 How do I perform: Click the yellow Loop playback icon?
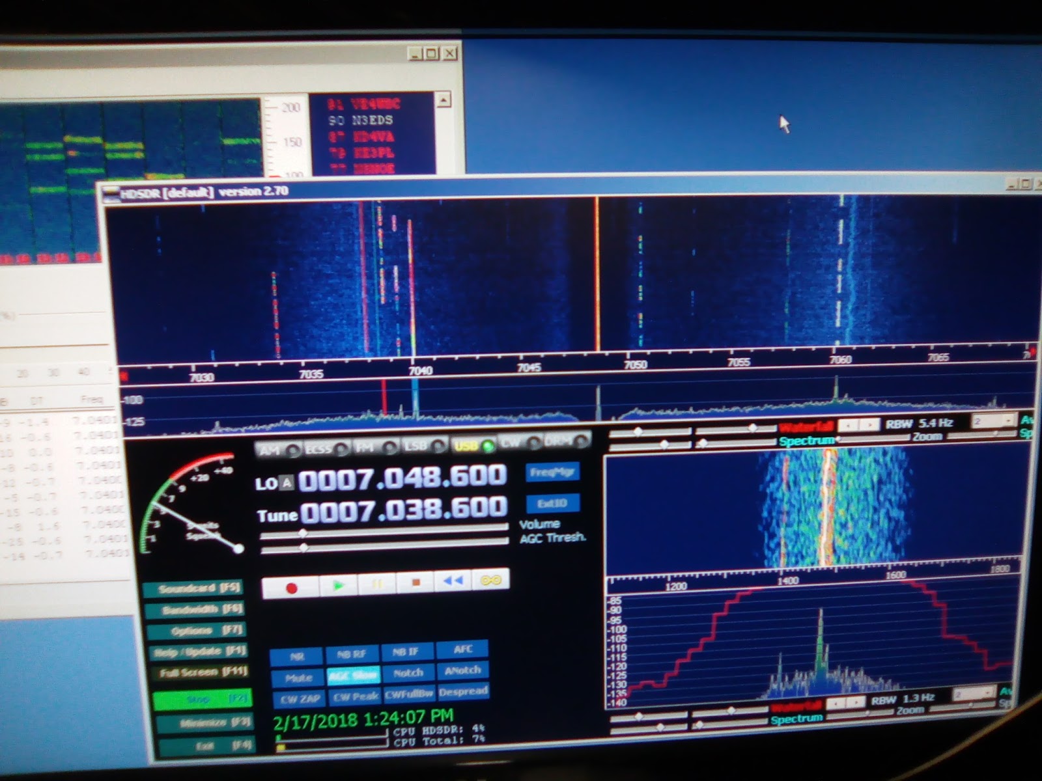pos(490,580)
